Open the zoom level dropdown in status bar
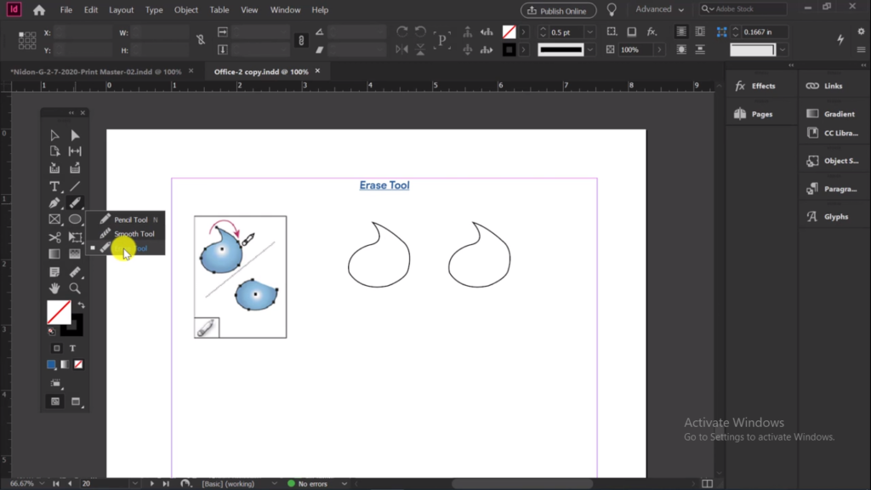 click(x=42, y=484)
